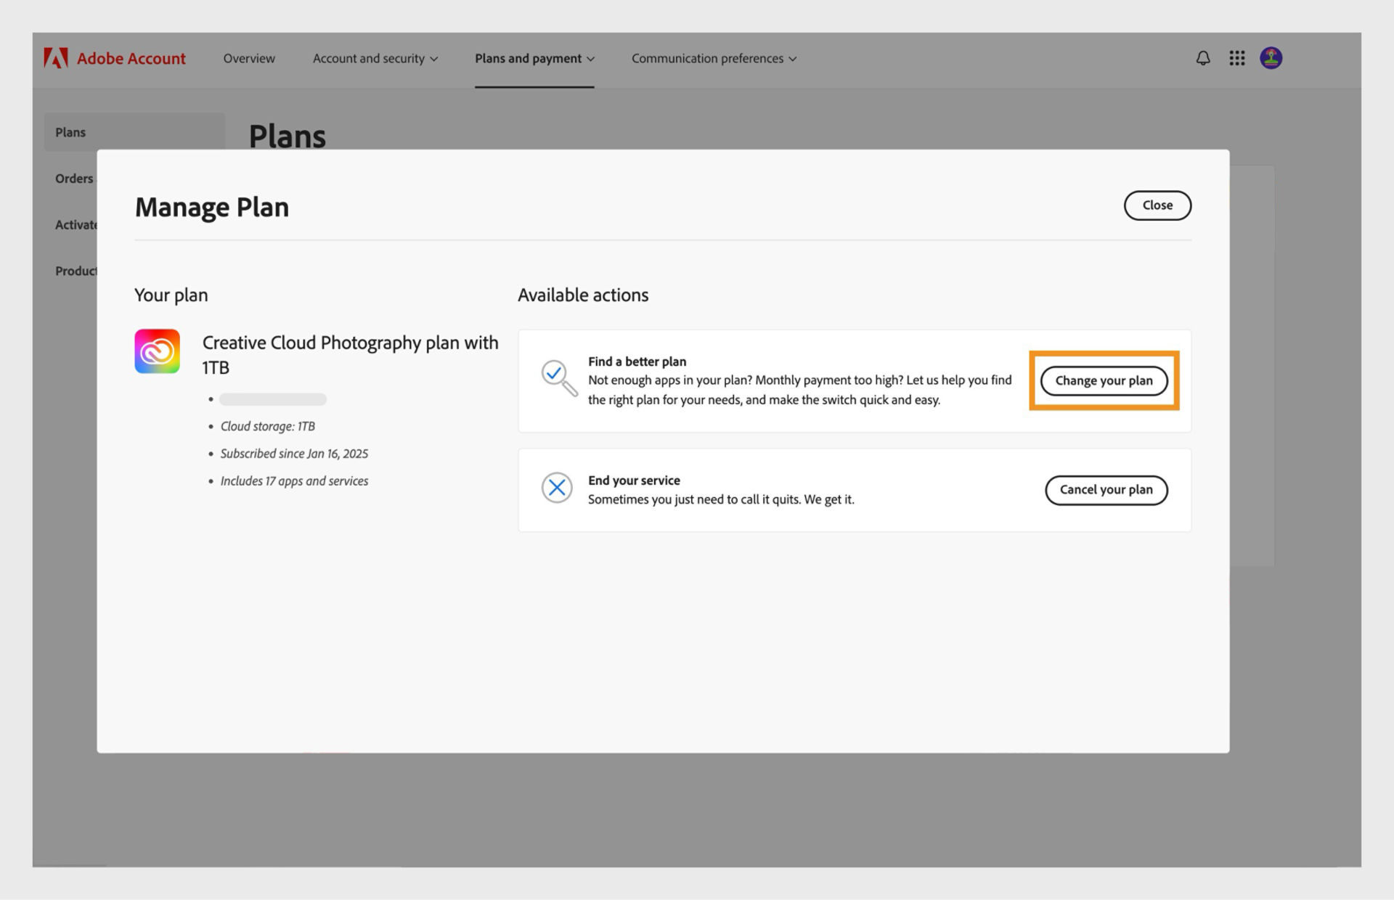Click the Change your plan button
1394x900 pixels.
click(1104, 380)
